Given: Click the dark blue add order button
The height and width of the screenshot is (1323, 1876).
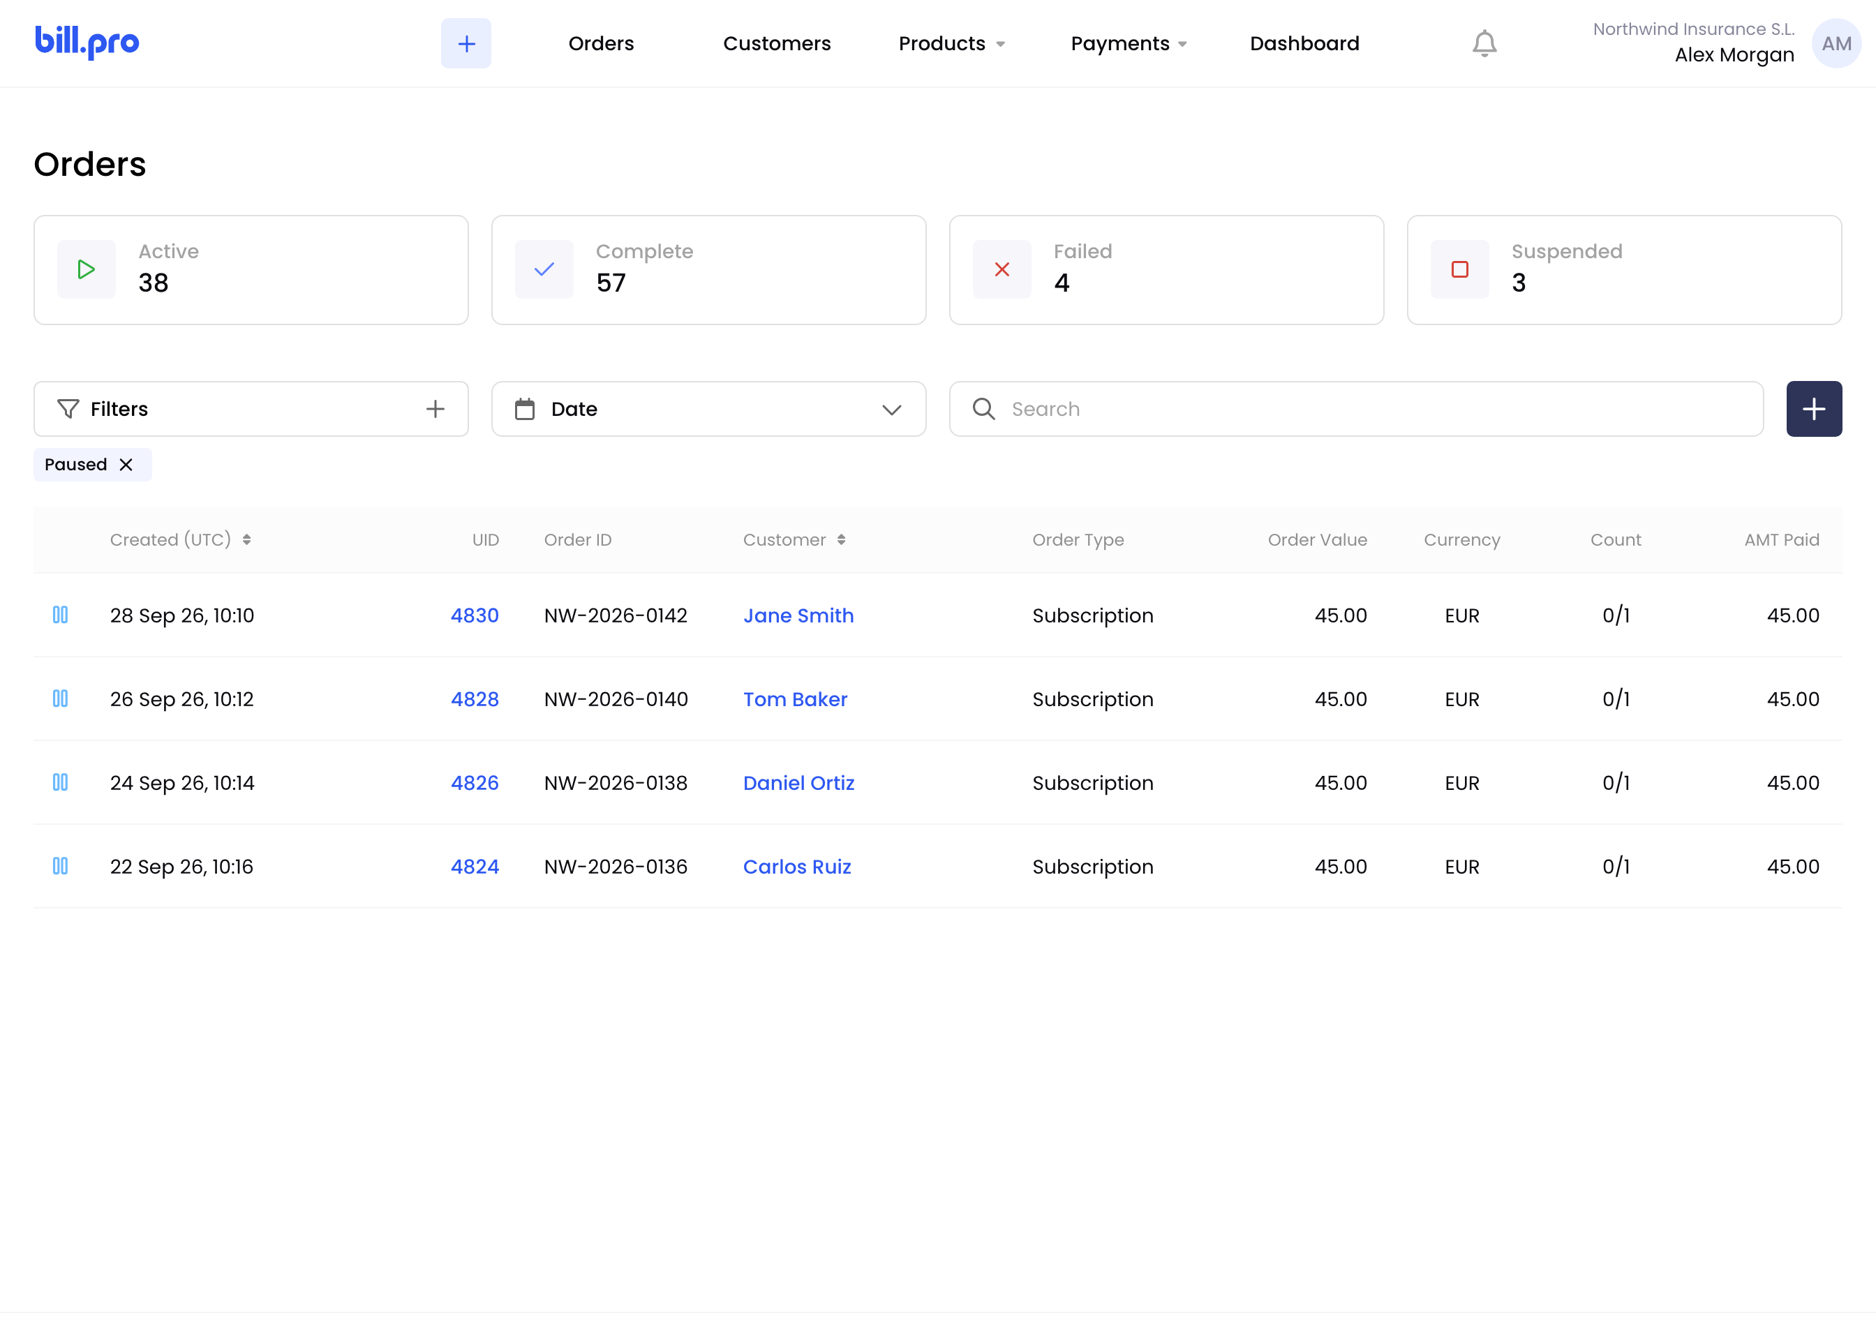Looking at the screenshot, I should point(1814,408).
